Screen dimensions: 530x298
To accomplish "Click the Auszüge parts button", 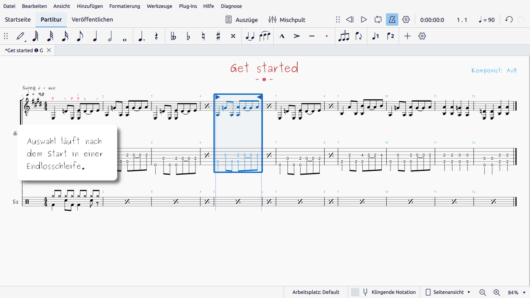I will click(241, 19).
